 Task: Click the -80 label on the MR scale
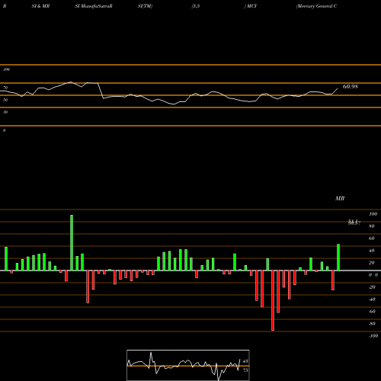(x=372, y=324)
